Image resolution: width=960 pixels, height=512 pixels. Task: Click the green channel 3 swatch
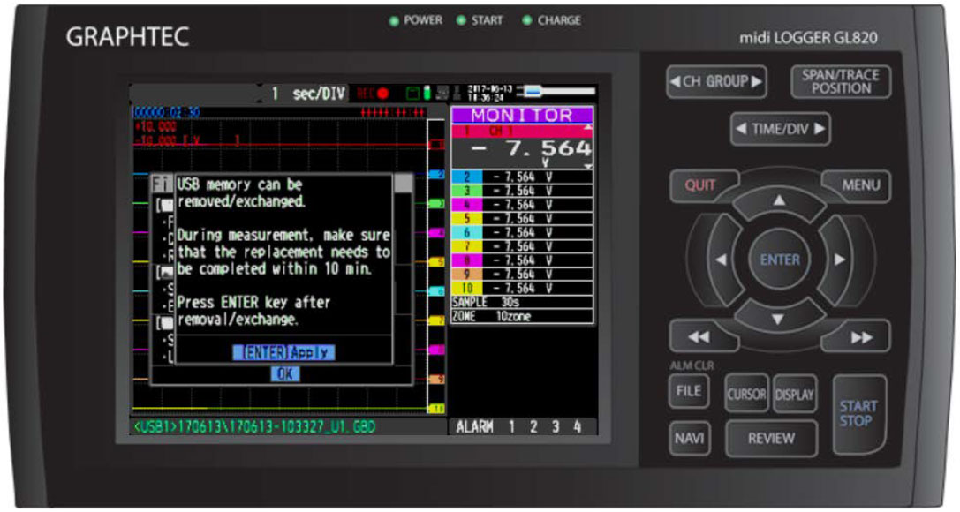pos(466,191)
